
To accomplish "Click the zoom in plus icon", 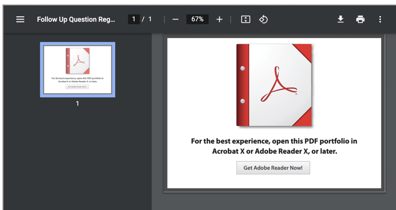I will (219, 20).
